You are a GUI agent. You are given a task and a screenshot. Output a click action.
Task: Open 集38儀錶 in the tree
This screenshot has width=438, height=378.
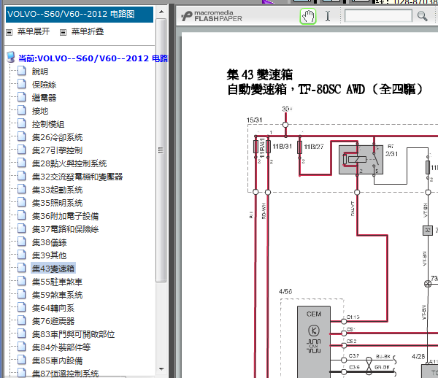pyautogui.click(x=49, y=242)
